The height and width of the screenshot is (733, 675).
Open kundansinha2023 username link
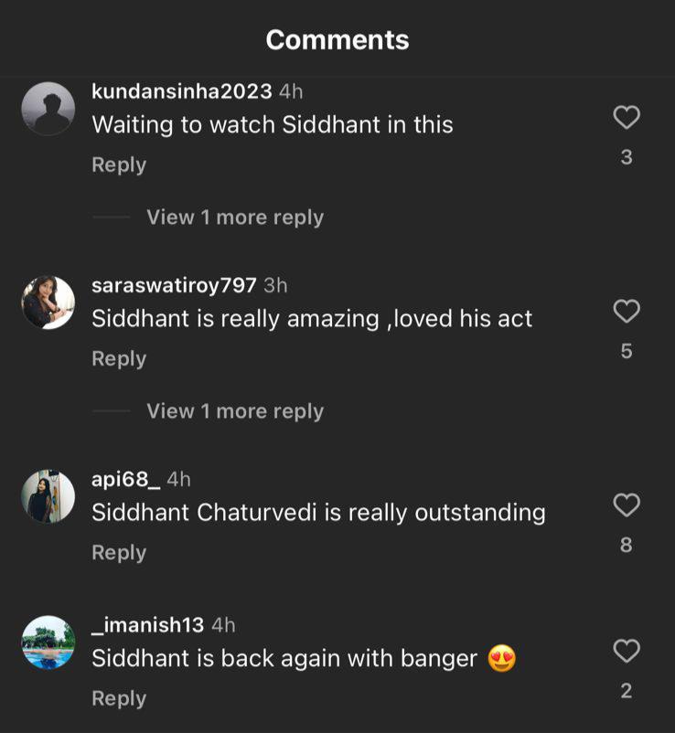[182, 91]
